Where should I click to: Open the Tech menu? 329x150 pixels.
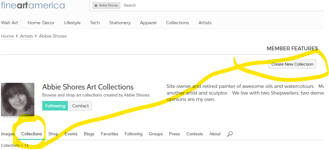pyautogui.click(x=95, y=23)
